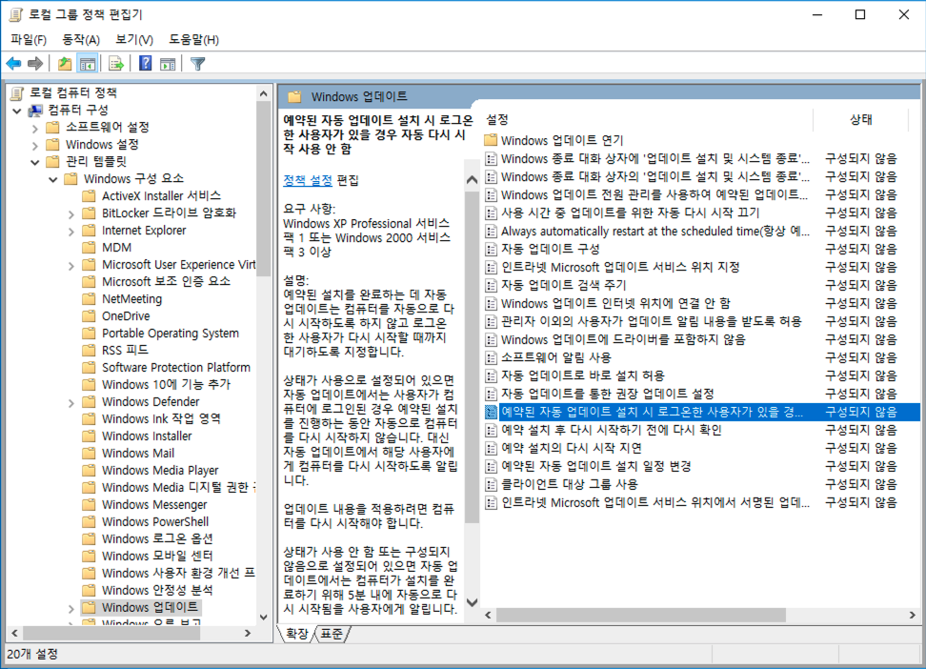Open the 파일(F) menu
Image resolution: width=926 pixels, height=669 pixels.
click(29, 40)
